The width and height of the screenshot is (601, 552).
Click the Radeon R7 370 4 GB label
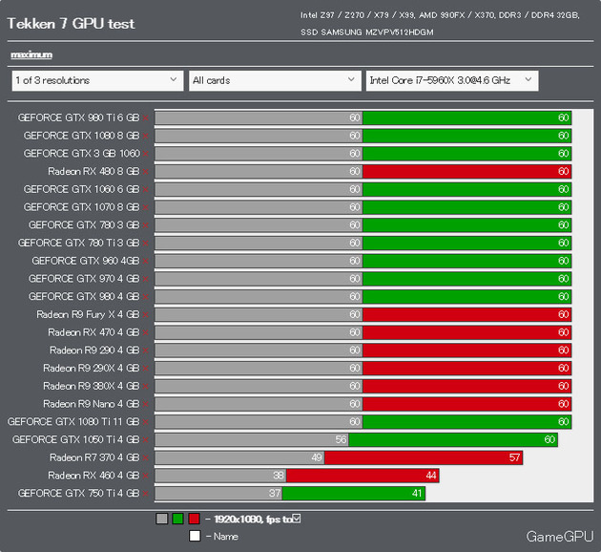(94, 457)
